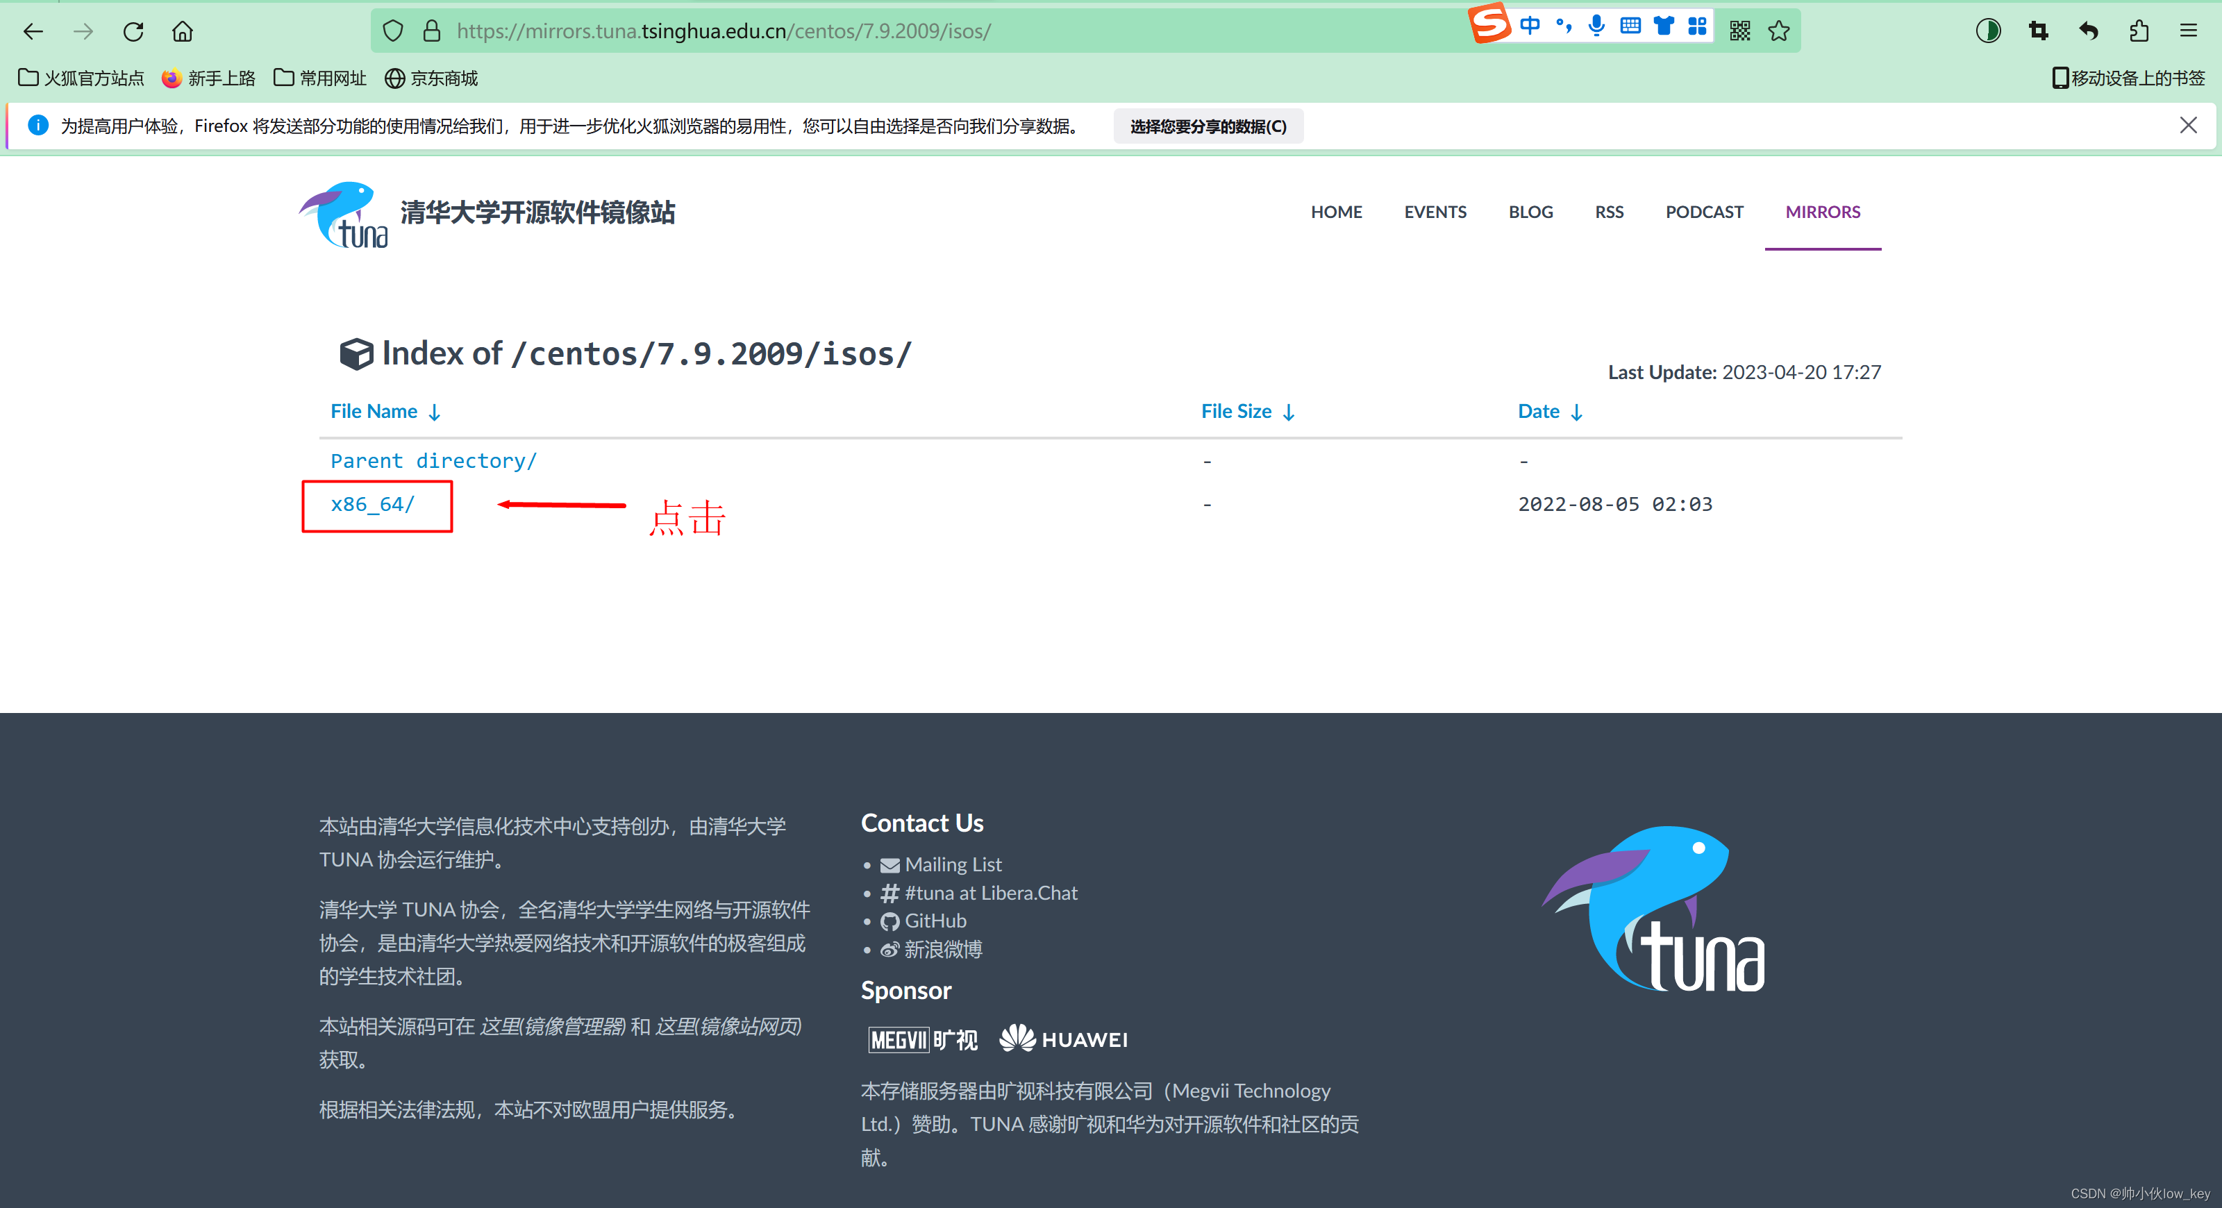The height and width of the screenshot is (1208, 2222).
Task: Sort the listing by File Name
Action: tap(385, 412)
